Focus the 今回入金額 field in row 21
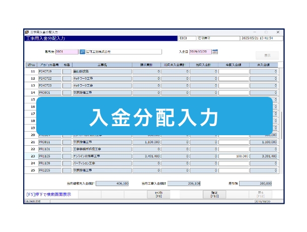Viewport: 307px width, 232px height. pos(234,142)
